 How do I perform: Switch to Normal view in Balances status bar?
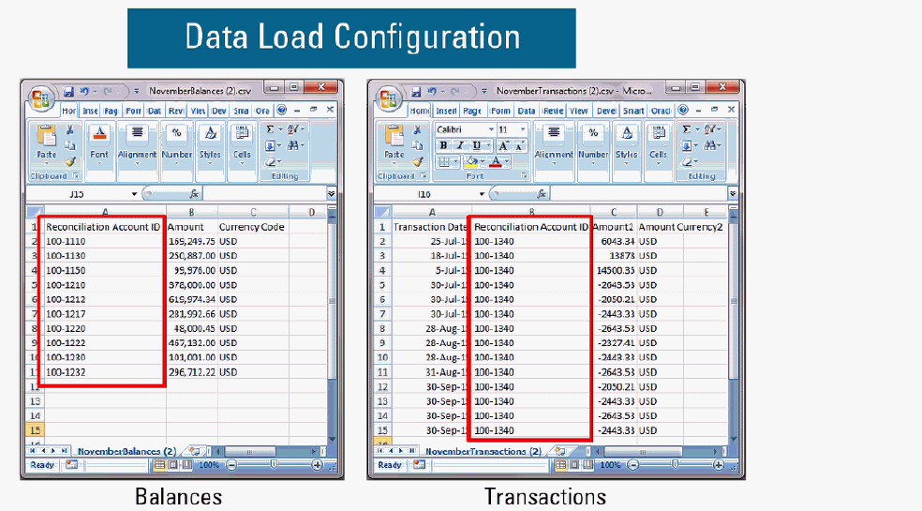tap(158, 465)
